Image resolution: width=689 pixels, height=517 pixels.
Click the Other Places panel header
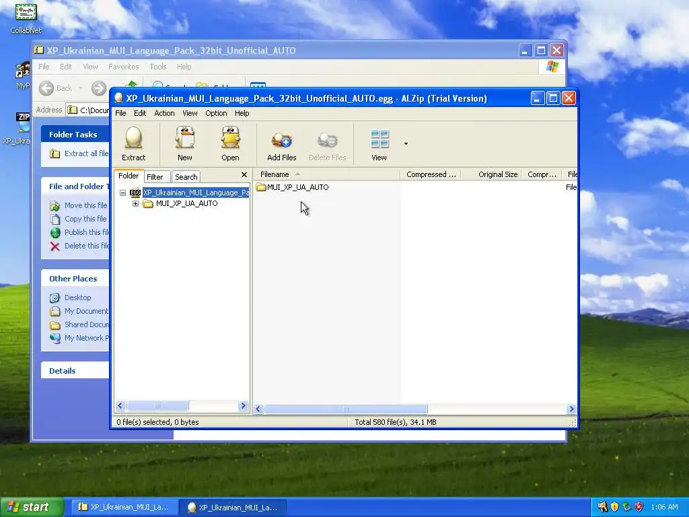pos(75,278)
